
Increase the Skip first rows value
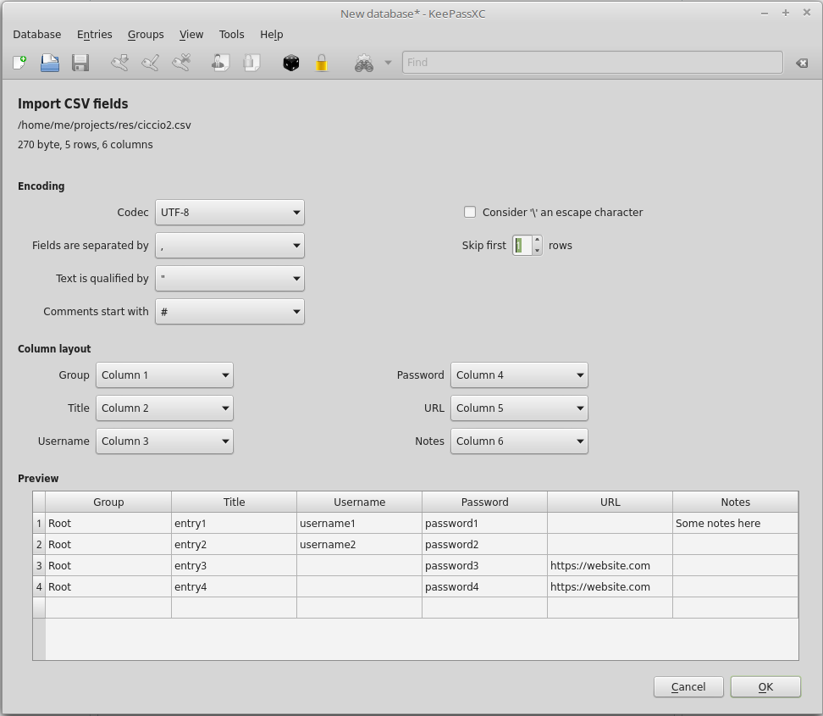[x=537, y=241]
